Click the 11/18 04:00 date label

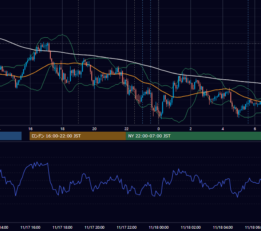pyautogui.click(x=223, y=227)
